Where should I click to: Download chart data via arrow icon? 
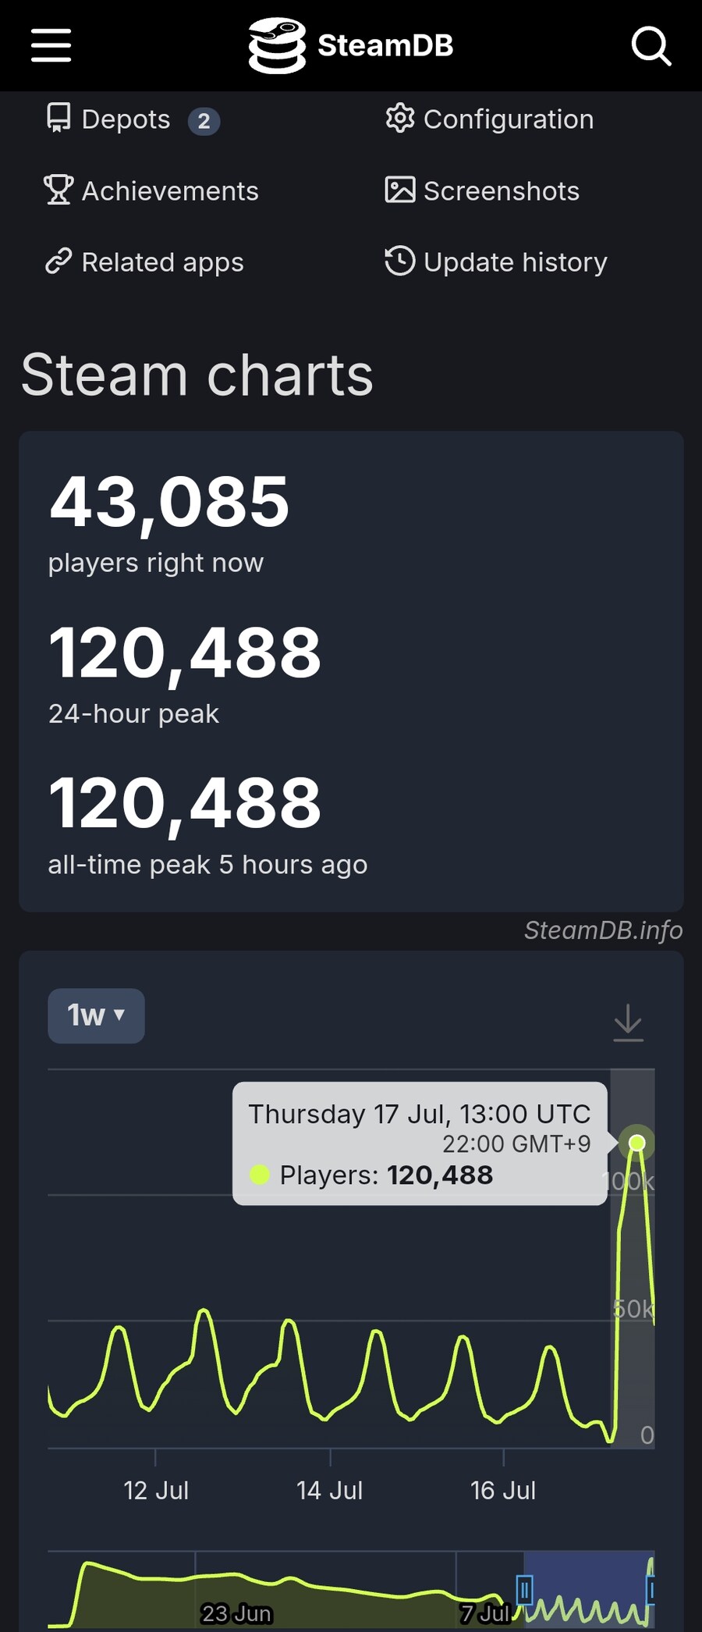[628, 1022]
